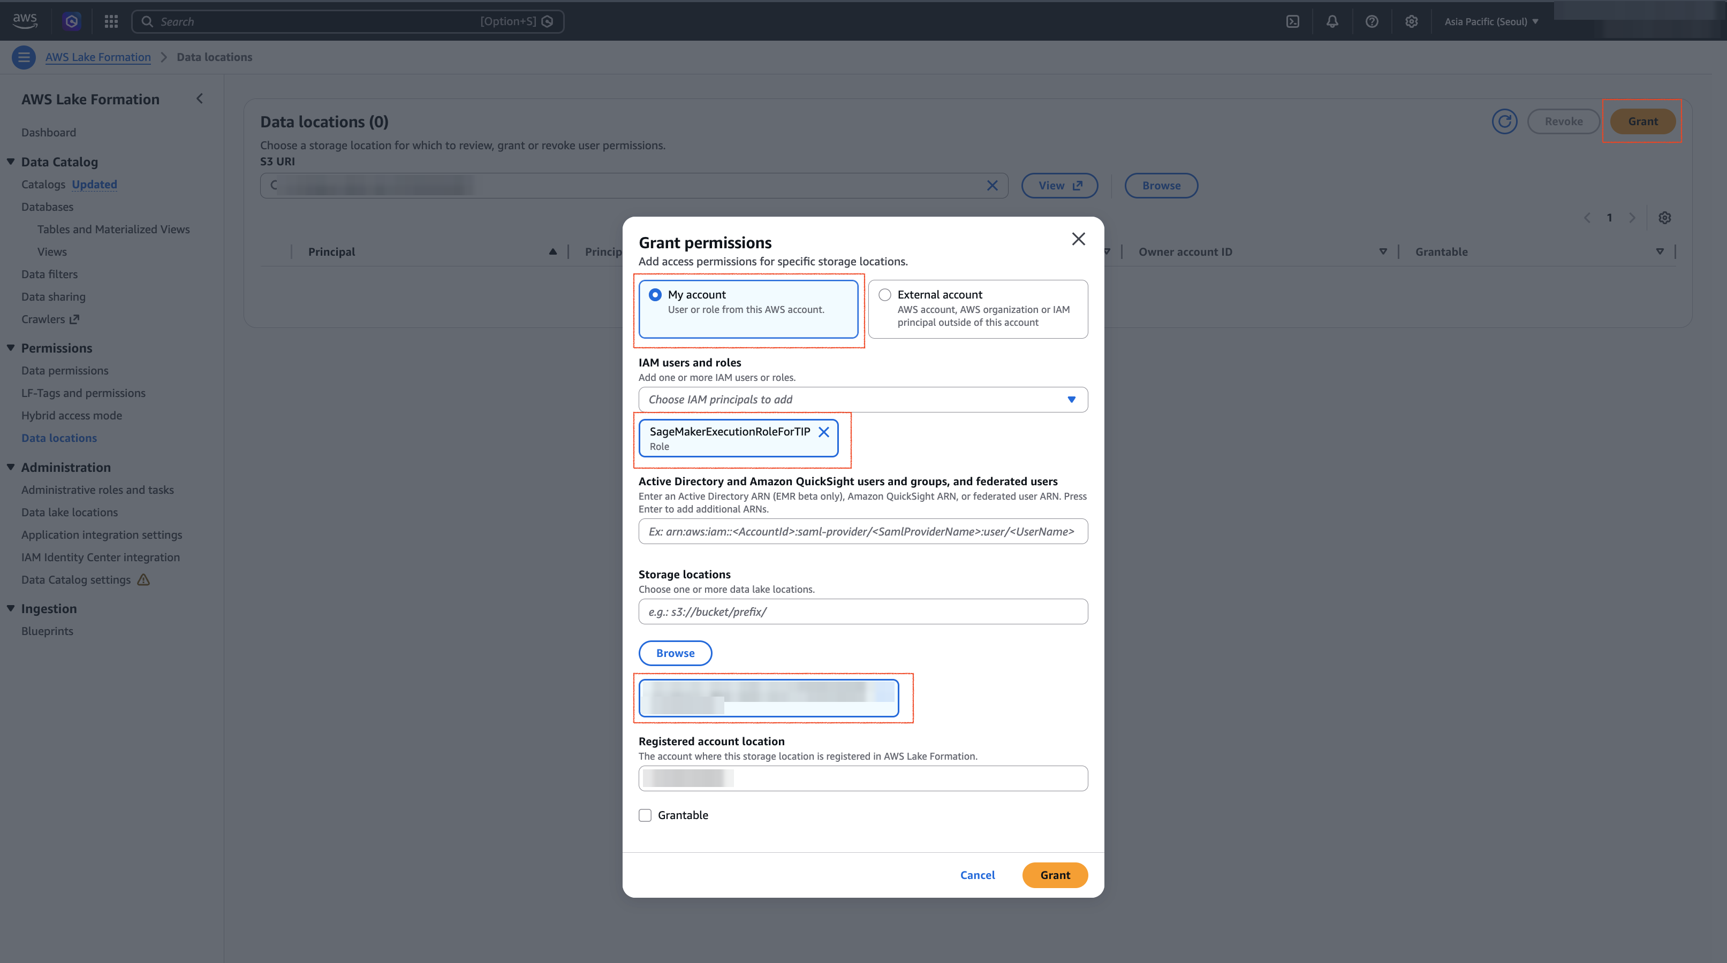Screen dimensions: 1727x963
Task: Open the services grid menu icon
Action: coord(111,21)
